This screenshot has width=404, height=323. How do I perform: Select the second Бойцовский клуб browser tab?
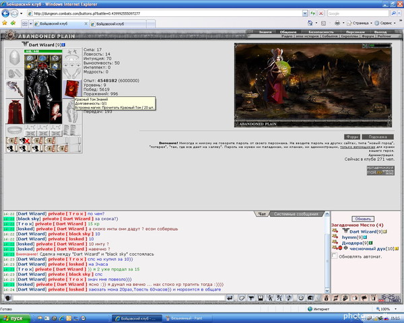pyautogui.click(x=118, y=24)
